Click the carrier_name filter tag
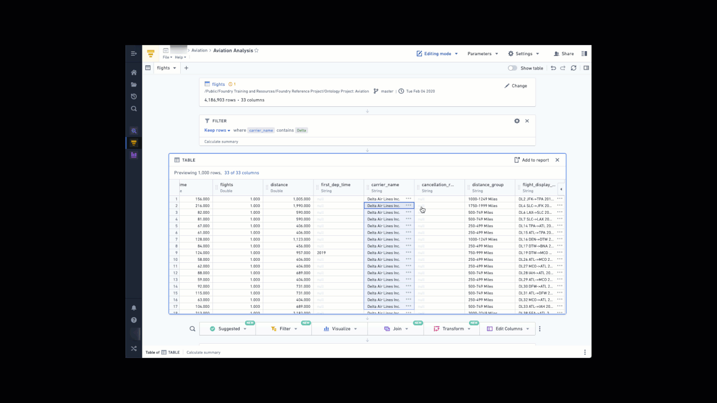Screen dimensions: 717x403 [x=261, y=130]
